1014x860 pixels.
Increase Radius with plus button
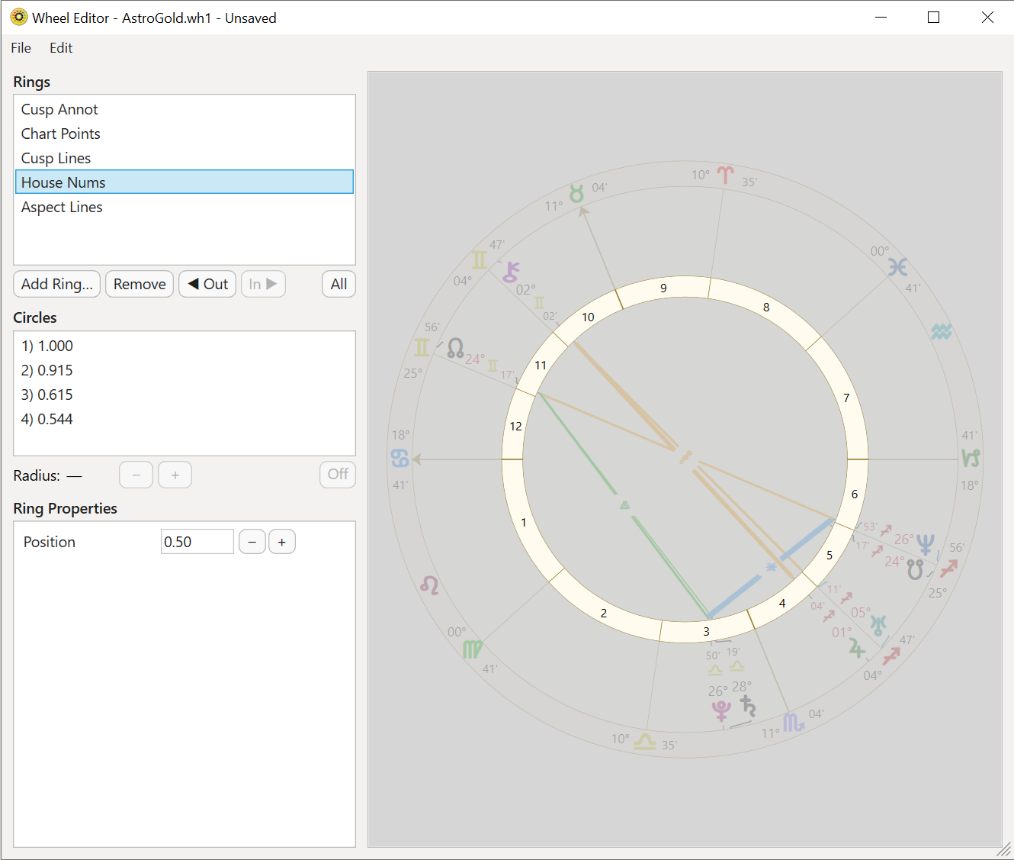[175, 475]
